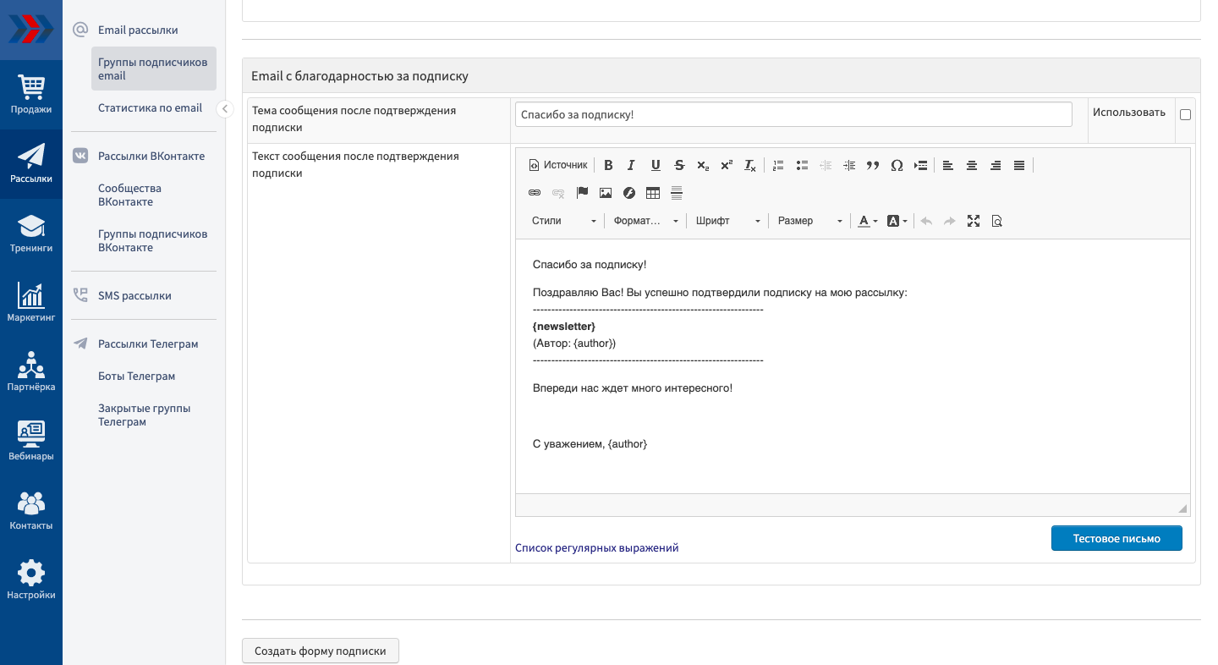Screen dimensions: 1218x665
Task: Click the message subject input field
Action: (793, 114)
